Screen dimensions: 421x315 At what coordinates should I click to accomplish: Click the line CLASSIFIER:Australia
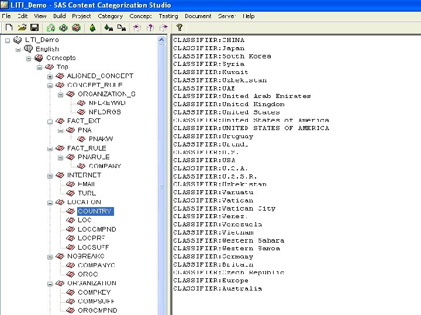click(218, 288)
